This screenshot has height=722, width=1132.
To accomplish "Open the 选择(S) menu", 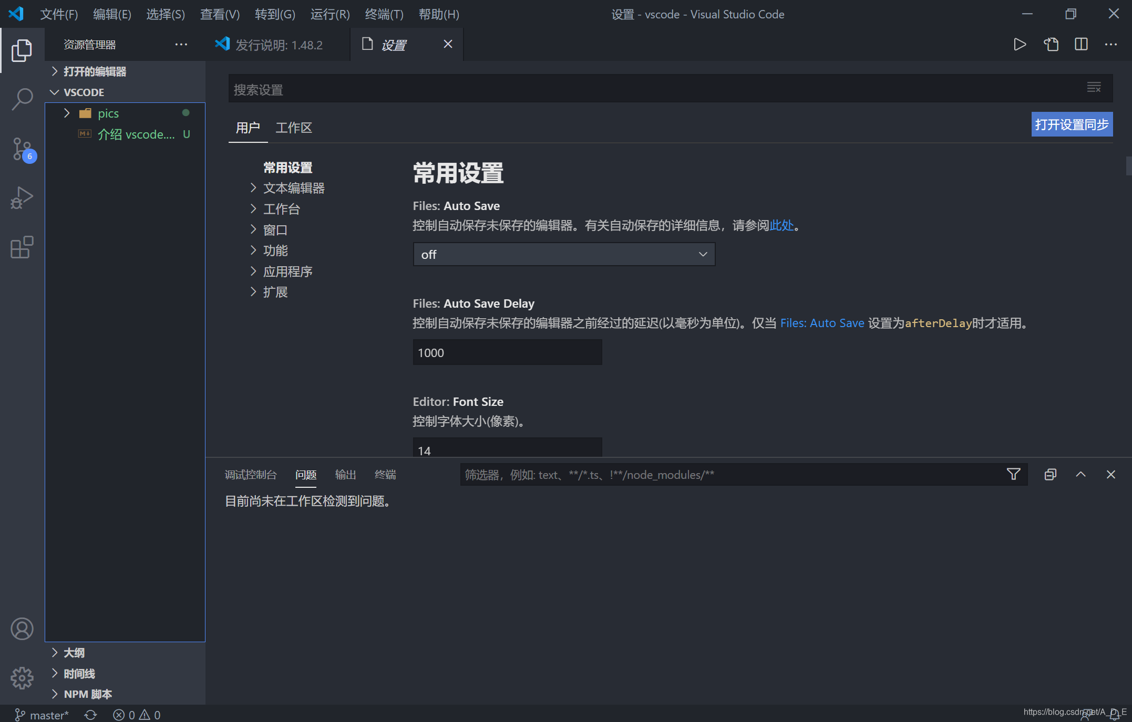I will click(166, 14).
